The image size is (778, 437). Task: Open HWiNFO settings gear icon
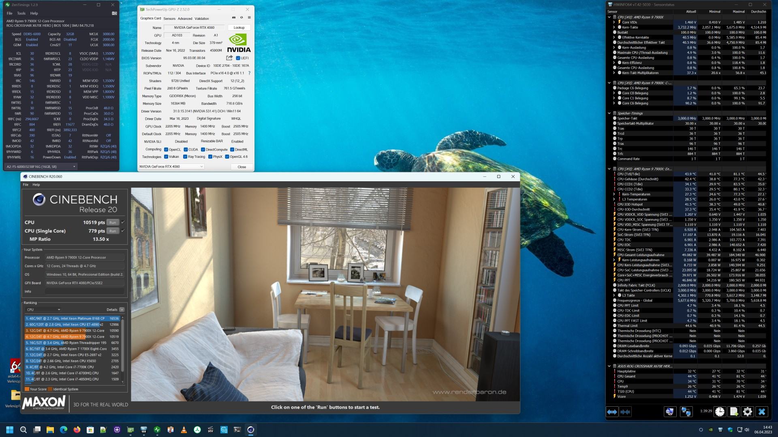click(748, 412)
